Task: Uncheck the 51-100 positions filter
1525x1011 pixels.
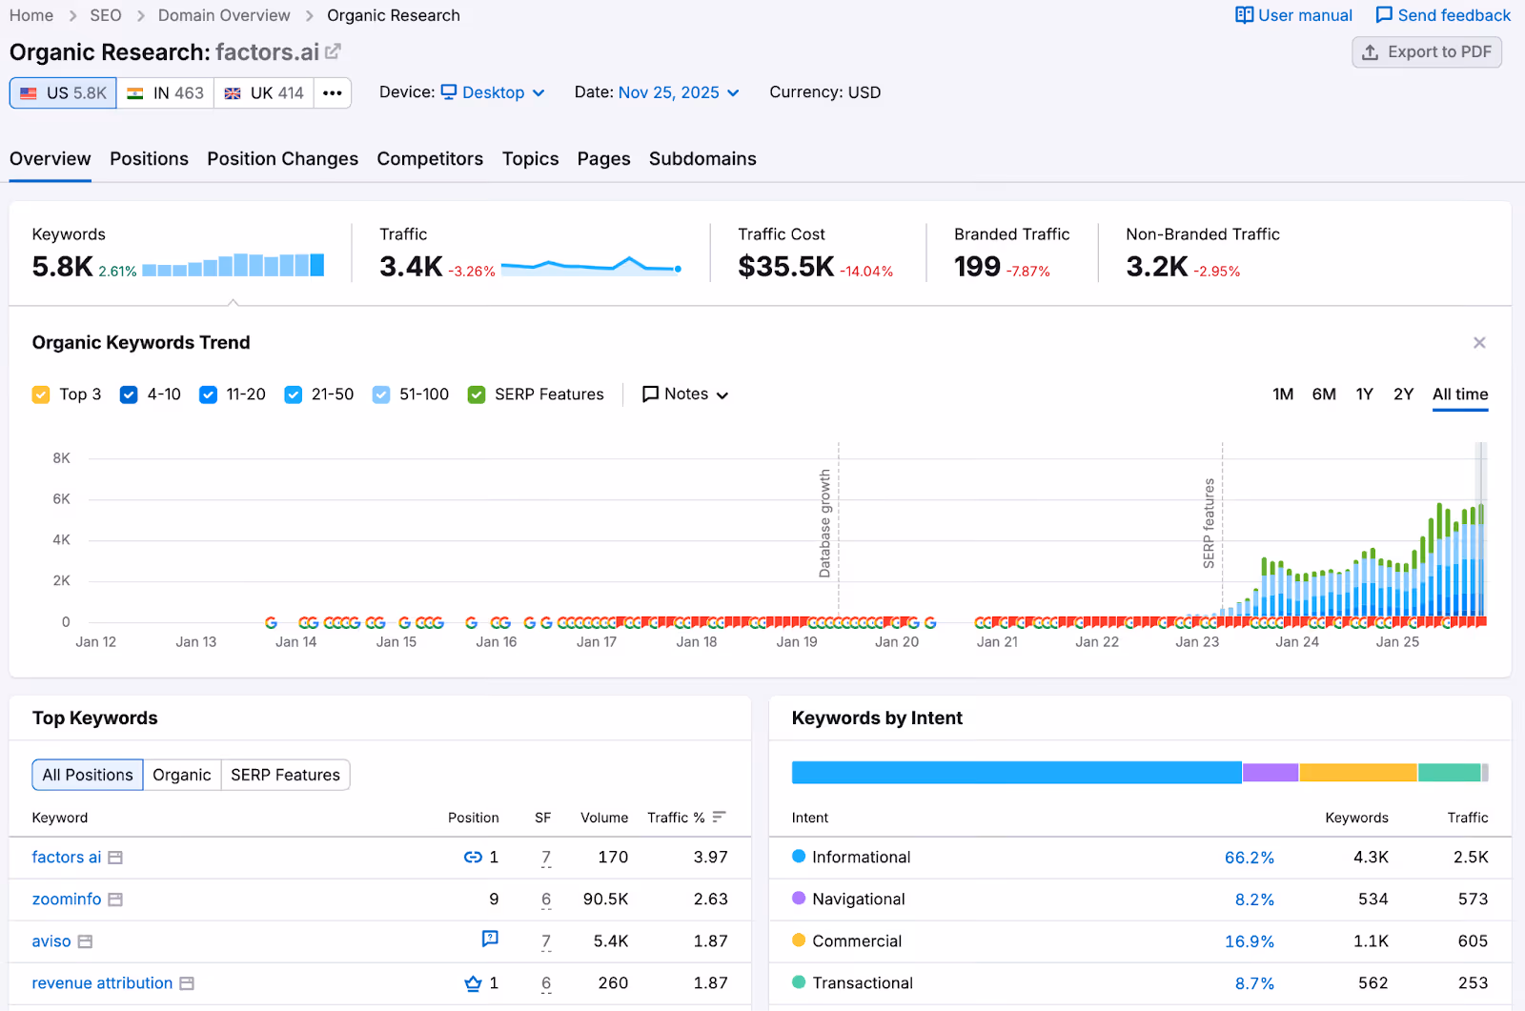Action: [x=381, y=394]
